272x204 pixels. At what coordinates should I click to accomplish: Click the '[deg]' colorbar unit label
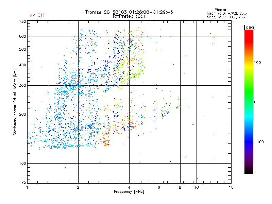point(250,27)
